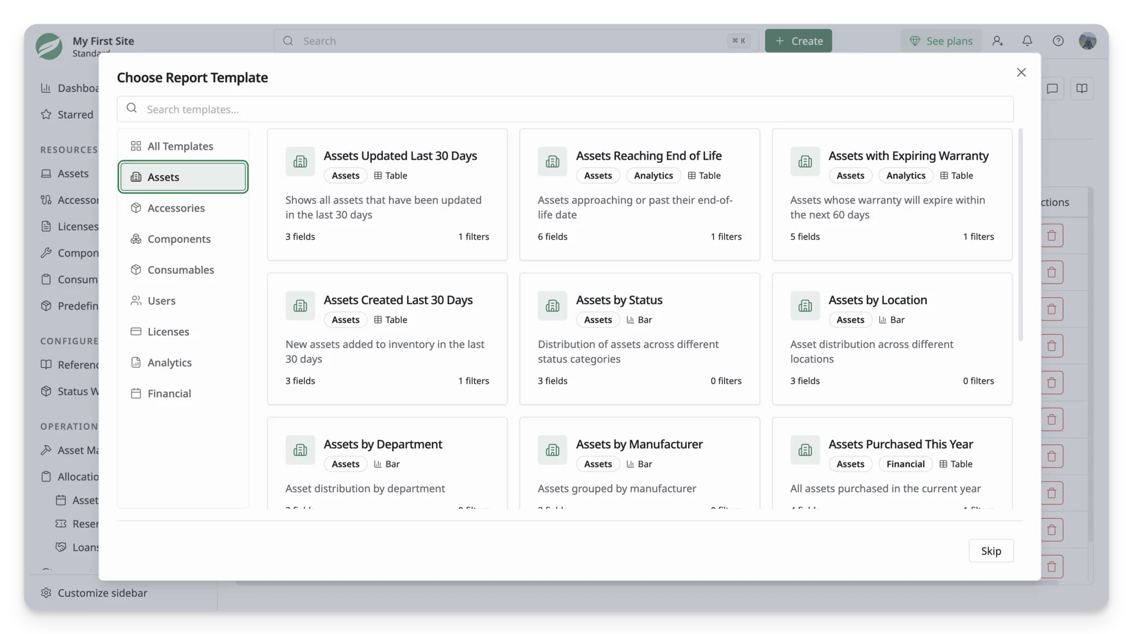Click Table icon on Assets Updated Last 30 Days
The width and height of the screenshot is (1133, 634).
pyautogui.click(x=378, y=175)
